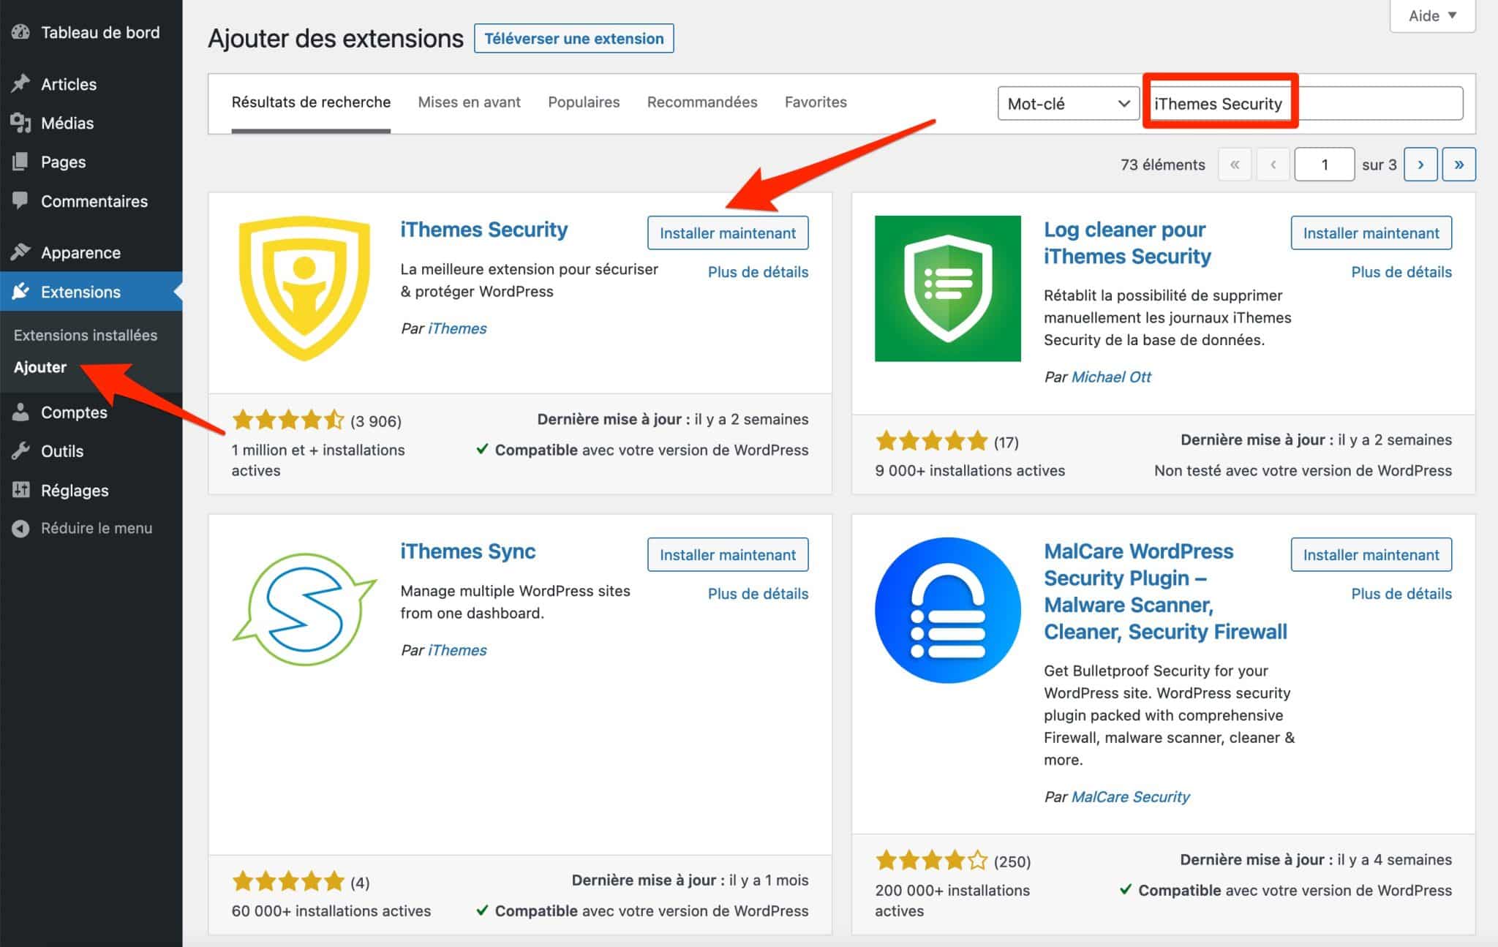Open iThemes author link under iThemes Sync
The height and width of the screenshot is (947, 1498).
pos(457,650)
